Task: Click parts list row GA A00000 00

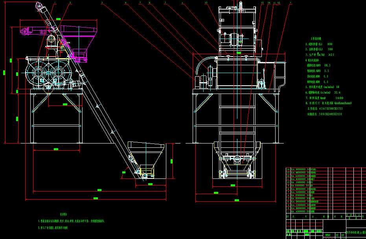Action: pyautogui.click(x=327, y=211)
